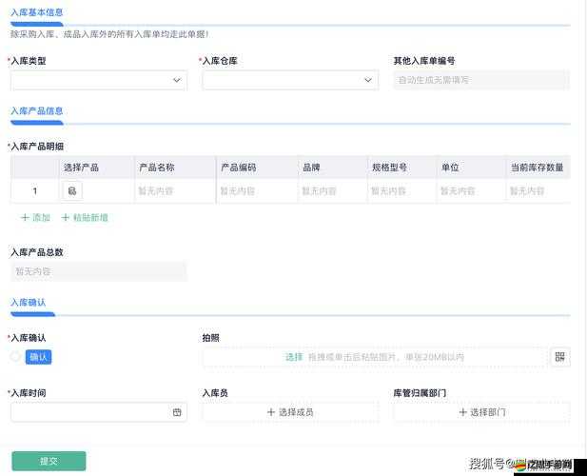The width and height of the screenshot is (587, 476).
Task: Open the 入库类型 dropdown
Action: click(99, 80)
